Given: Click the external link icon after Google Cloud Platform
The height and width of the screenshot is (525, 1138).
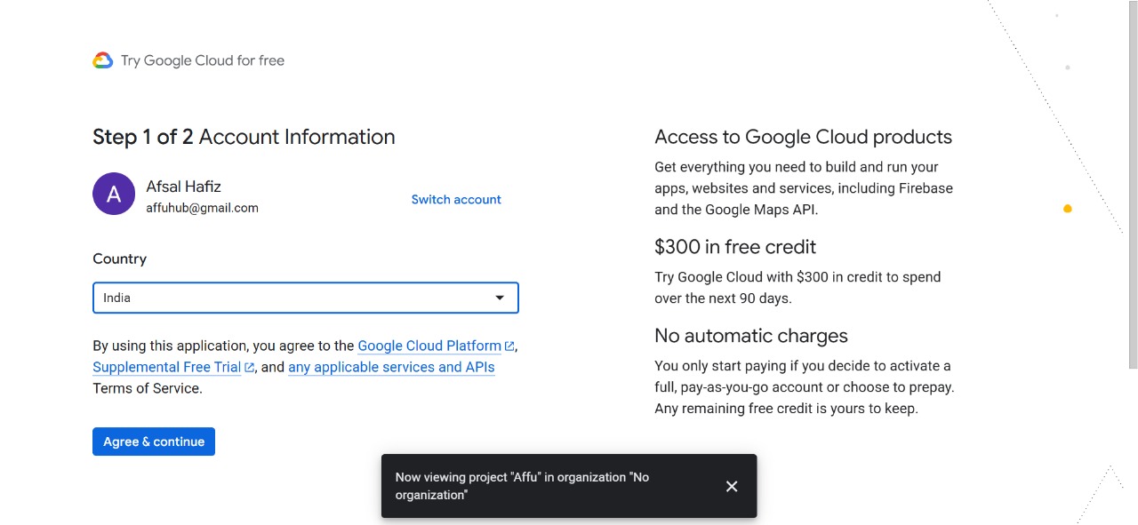Looking at the screenshot, I should point(509,346).
